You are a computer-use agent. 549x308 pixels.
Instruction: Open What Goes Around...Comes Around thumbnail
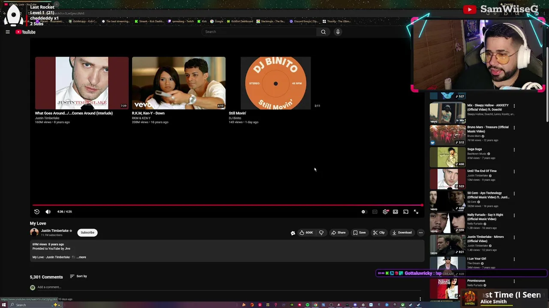(x=82, y=83)
